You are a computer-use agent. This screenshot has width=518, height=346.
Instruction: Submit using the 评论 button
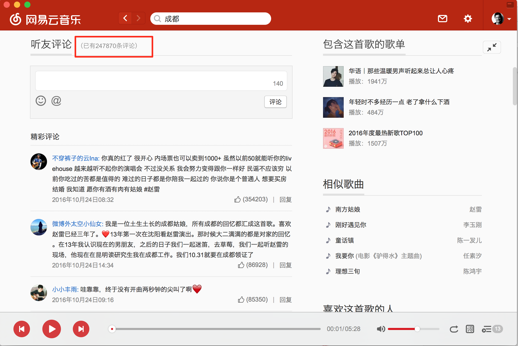275,102
